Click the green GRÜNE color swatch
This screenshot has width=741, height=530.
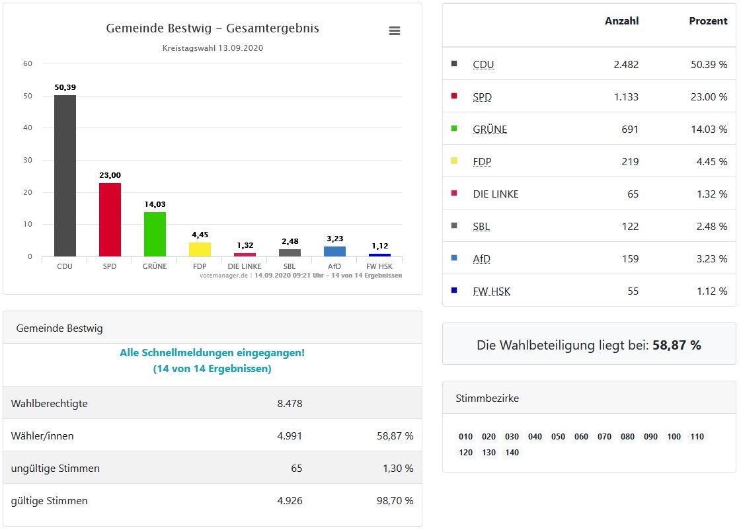point(454,128)
